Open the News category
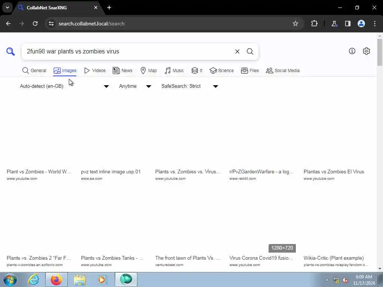This screenshot has height=287, width=383. pos(122,71)
